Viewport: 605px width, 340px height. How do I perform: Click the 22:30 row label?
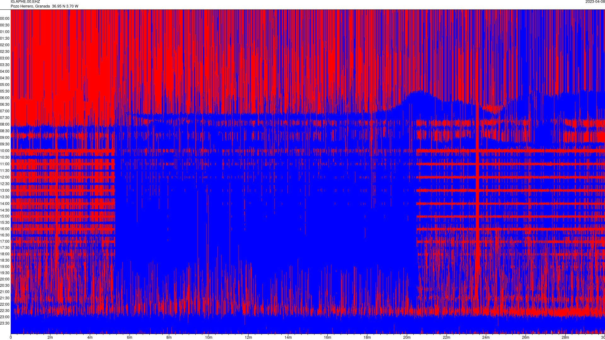pyautogui.click(x=5, y=311)
